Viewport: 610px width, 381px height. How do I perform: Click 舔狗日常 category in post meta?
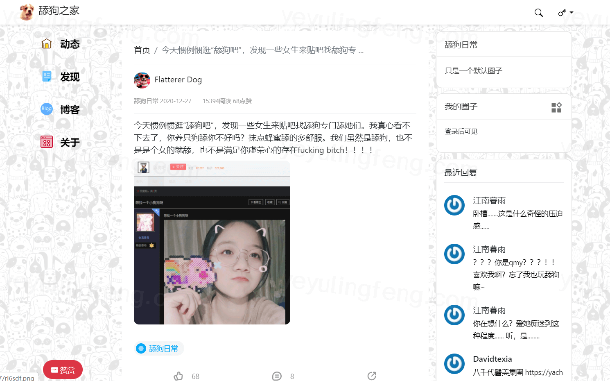(146, 101)
